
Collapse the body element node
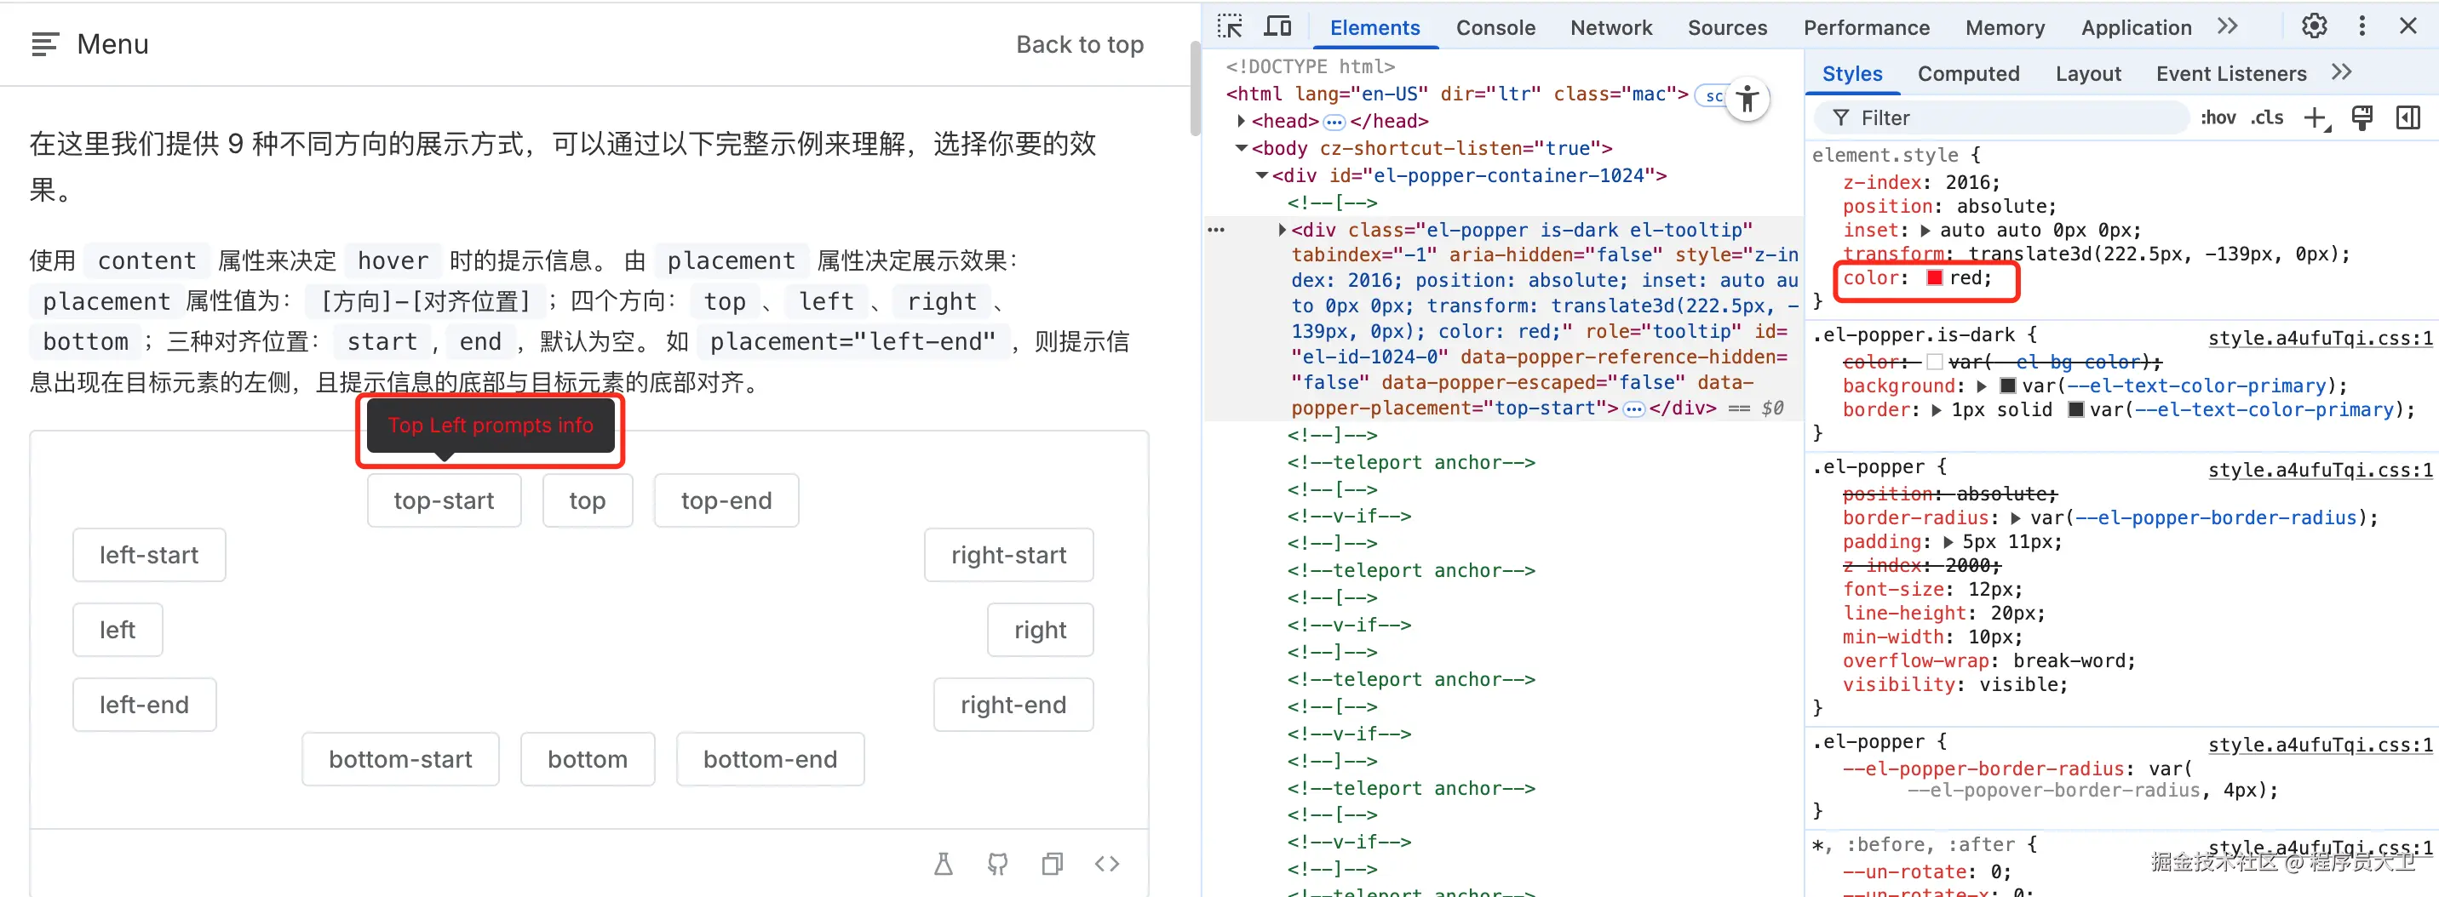pyautogui.click(x=1240, y=149)
